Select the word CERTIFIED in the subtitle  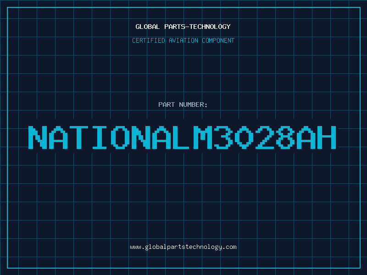click(x=149, y=40)
